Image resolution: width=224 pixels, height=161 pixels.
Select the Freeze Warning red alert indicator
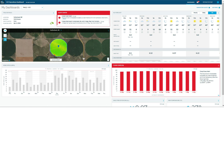pyautogui.click(x=59, y=22)
